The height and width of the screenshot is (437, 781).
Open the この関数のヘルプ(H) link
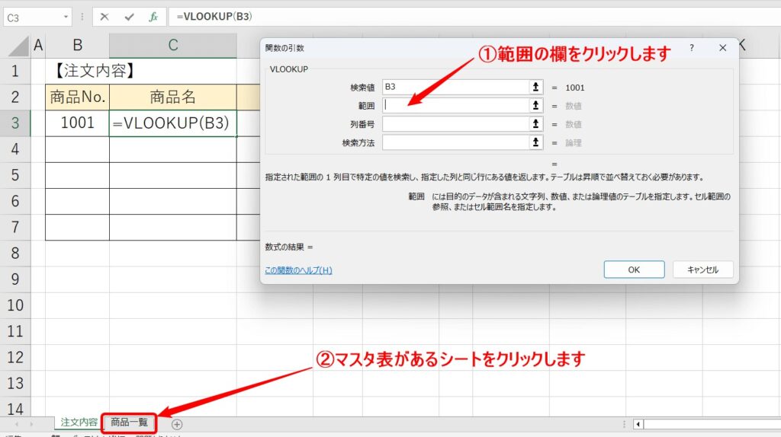pyautogui.click(x=298, y=270)
